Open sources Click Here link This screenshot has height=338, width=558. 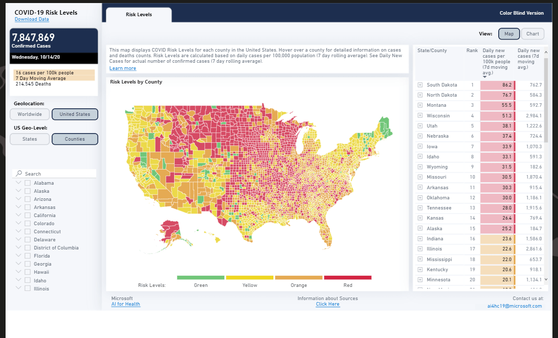pyautogui.click(x=328, y=304)
